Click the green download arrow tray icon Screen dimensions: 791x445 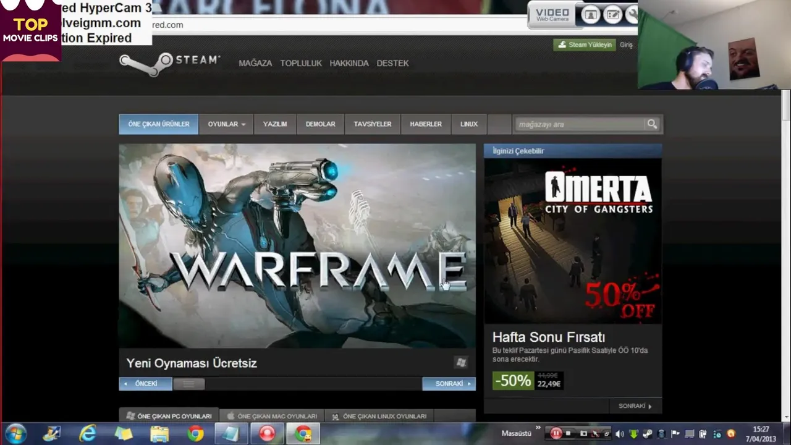(633, 434)
